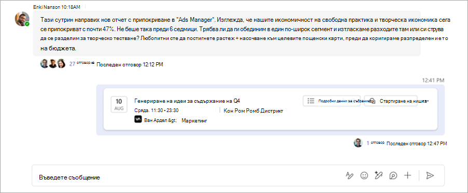Click the Последен отговор 12:12 PM text
Image resolution: width=468 pixels, height=193 pixels.
pyautogui.click(x=130, y=64)
